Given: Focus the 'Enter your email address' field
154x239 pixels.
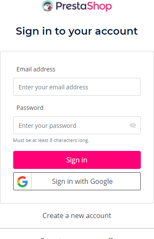Looking at the screenshot, I should 77,87.
